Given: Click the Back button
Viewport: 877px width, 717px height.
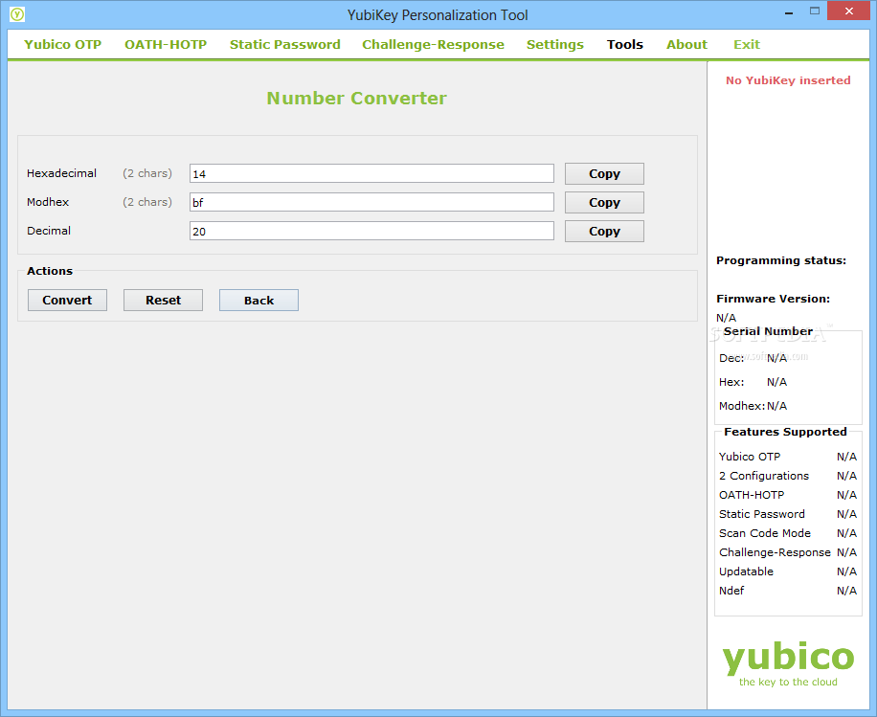Looking at the screenshot, I should (x=259, y=301).
